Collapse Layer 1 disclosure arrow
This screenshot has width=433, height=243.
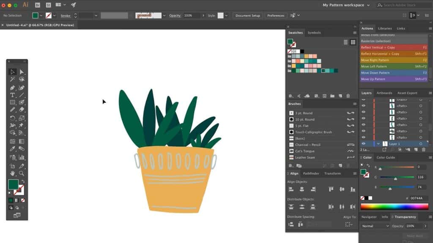[x=378, y=144]
